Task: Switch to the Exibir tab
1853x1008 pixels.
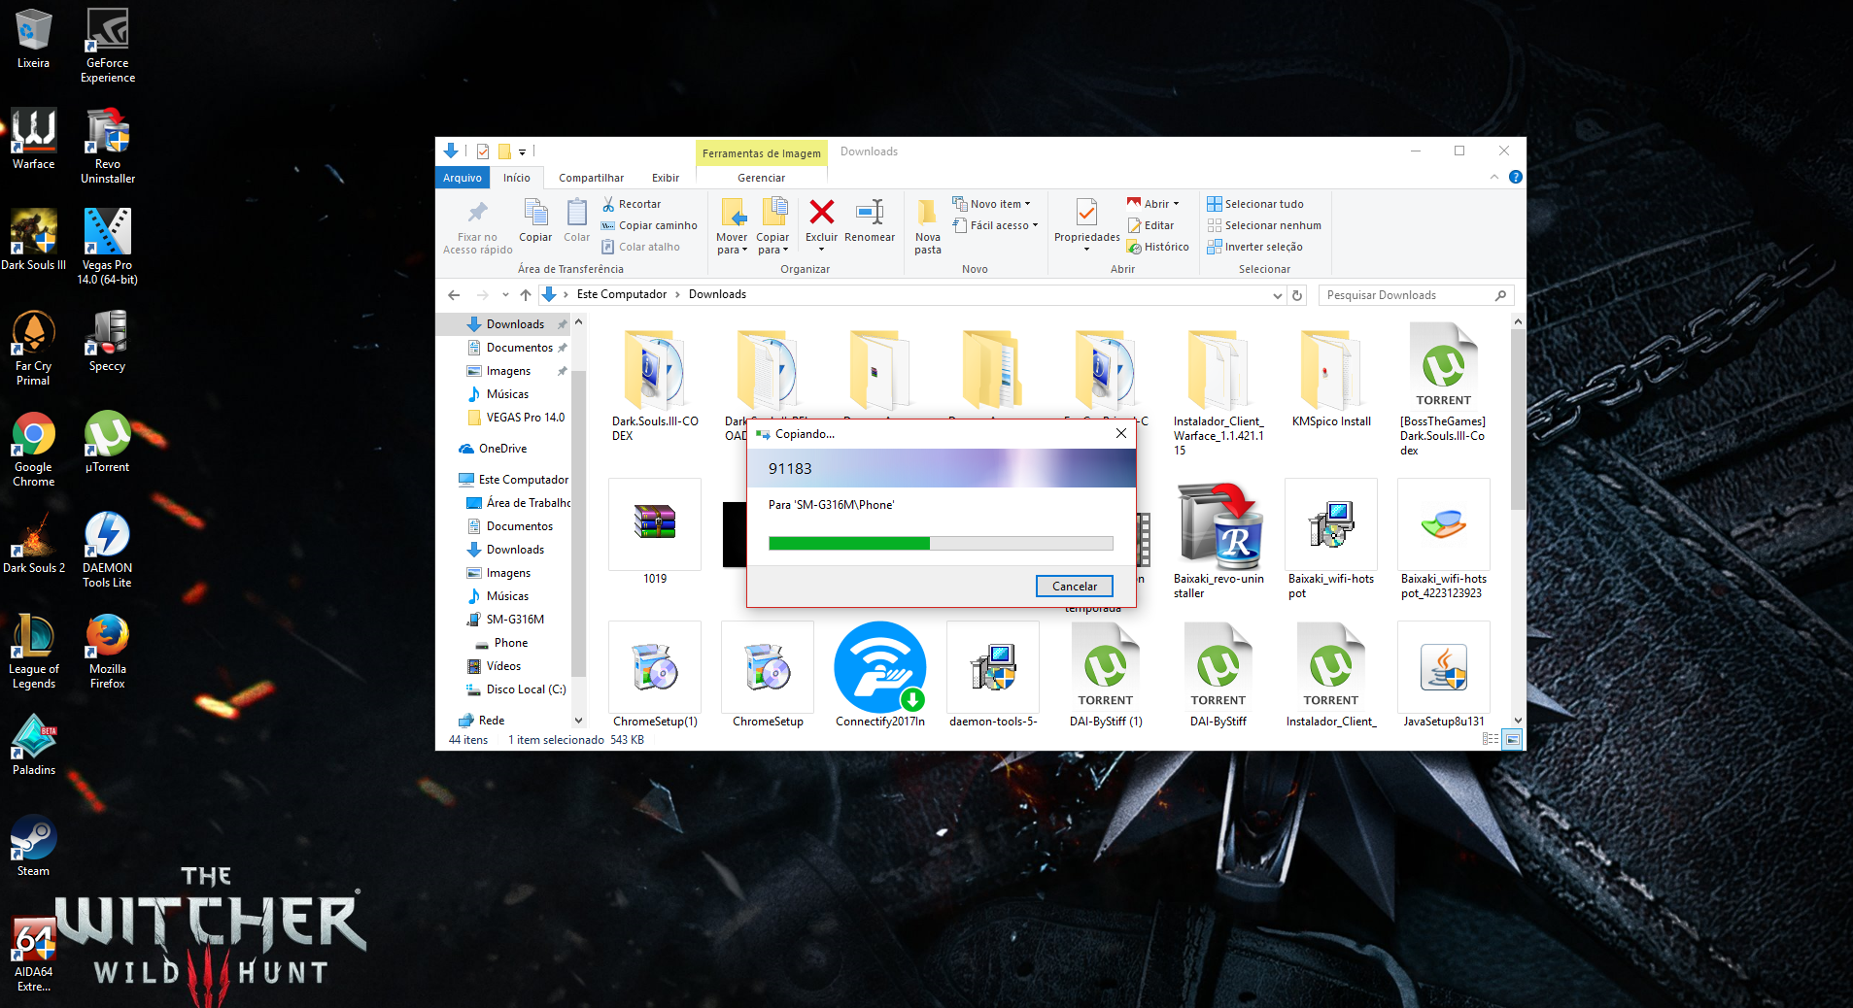Action: click(x=666, y=178)
